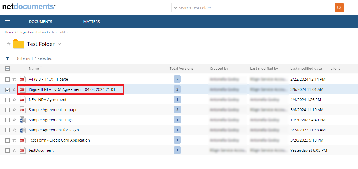Screen dimensions: 358x169
Task: Sort by Total Versions column header
Action: [181, 69]
